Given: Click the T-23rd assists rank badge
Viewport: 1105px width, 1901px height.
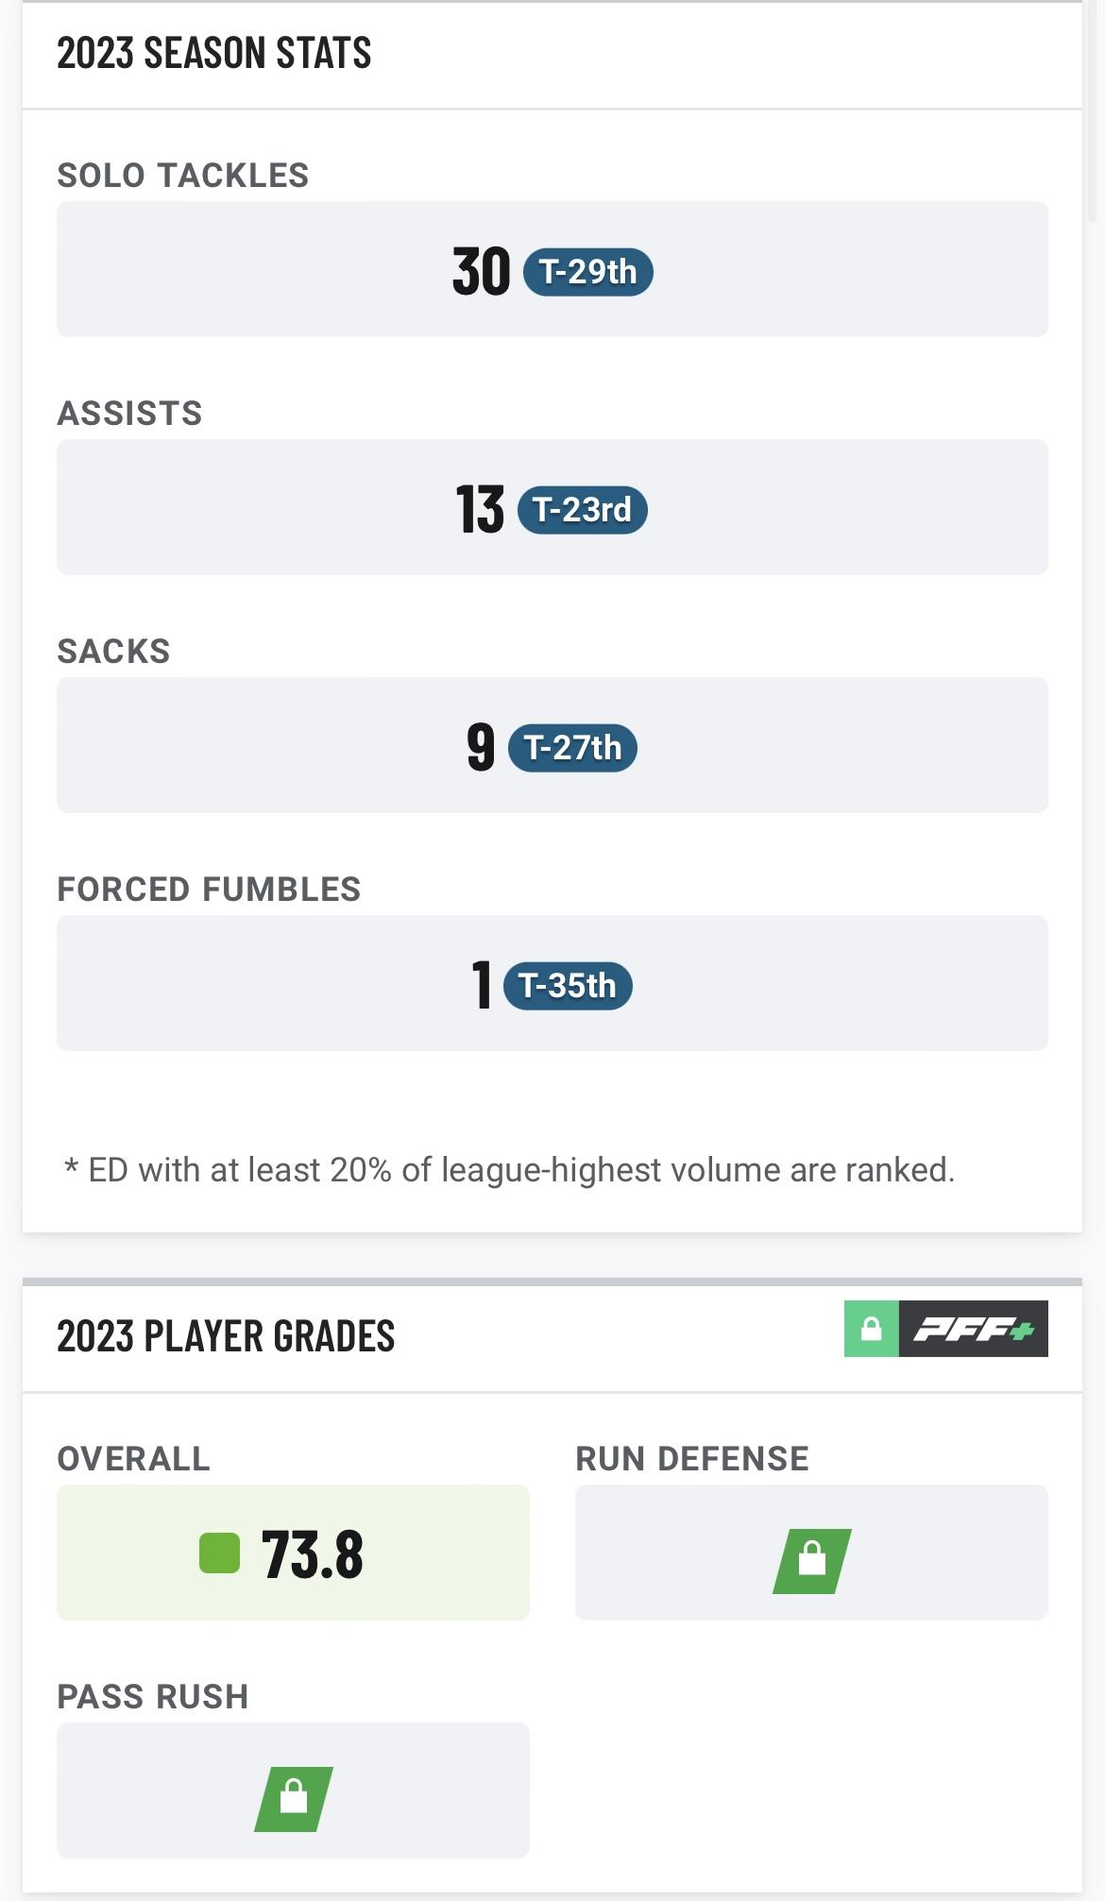Looking at the screenshot, I should [582, 510].
